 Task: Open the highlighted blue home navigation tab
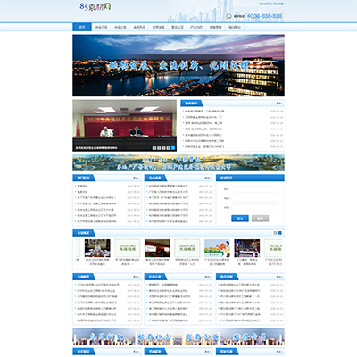click(82, 27)
